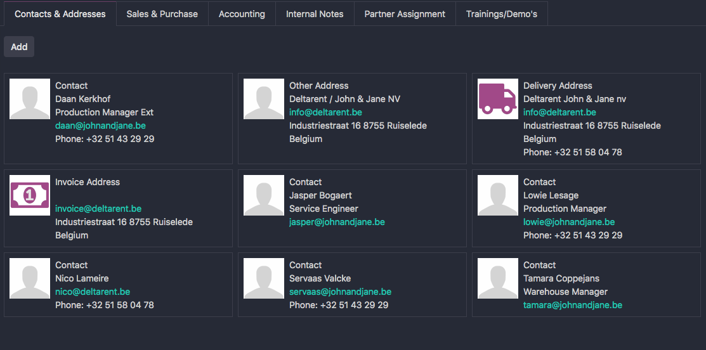706x350 pixels.
Task: Open the Partner Assignment tab
Action: click(x=405, y=14)
